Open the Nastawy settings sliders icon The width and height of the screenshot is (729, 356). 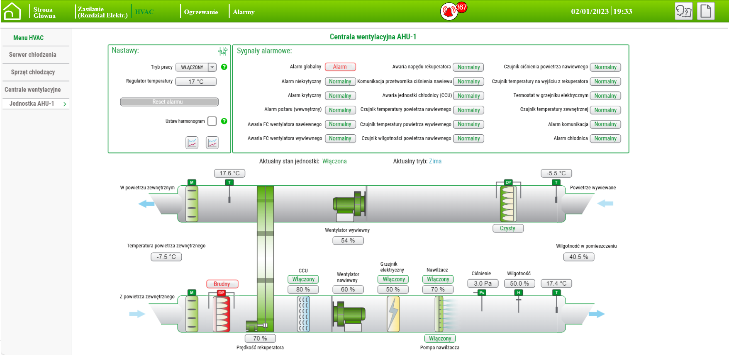point(223,51)
